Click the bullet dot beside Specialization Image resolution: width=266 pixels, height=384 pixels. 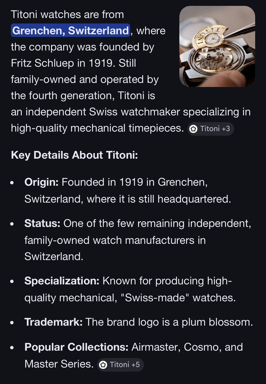point(12,281)
